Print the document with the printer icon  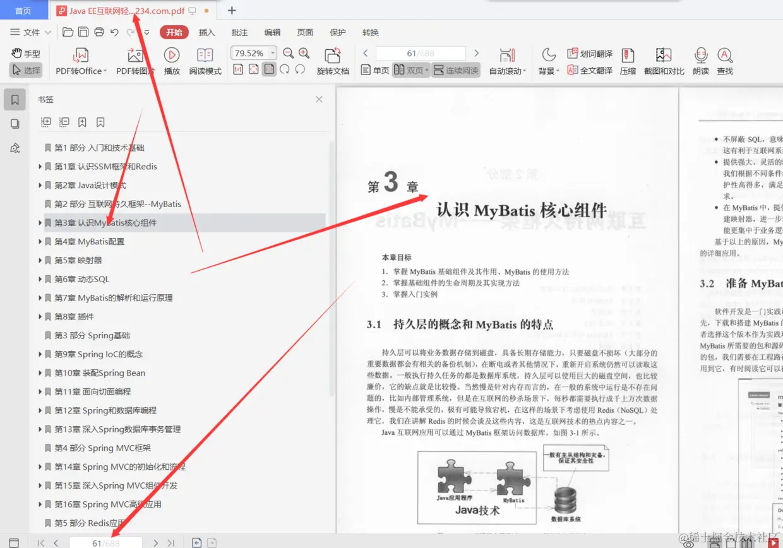[99, 32]
